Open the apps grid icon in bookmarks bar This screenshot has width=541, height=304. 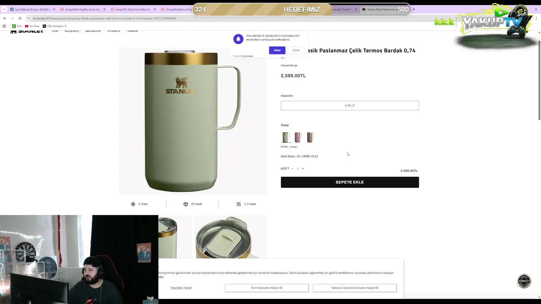click(4, 26)
